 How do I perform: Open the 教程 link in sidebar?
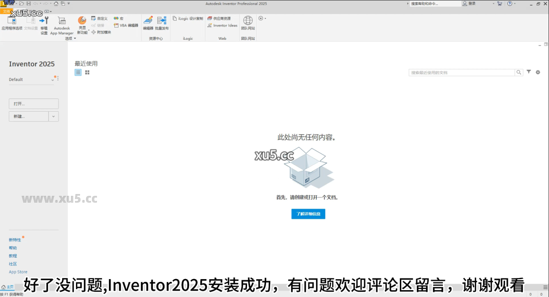12,256
